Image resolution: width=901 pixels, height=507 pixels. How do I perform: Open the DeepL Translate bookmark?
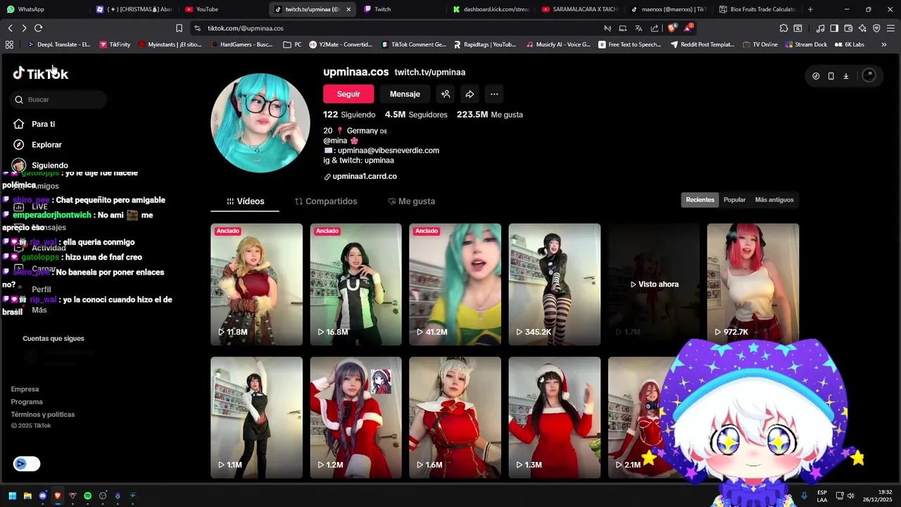(x=58, y=44)
